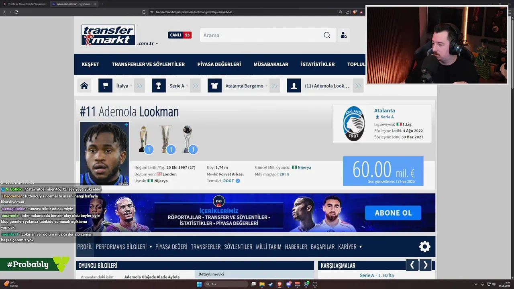The height and width of the screenshot is (289, 514).
Task: Open a new browser tab
Action: [102, 4]
